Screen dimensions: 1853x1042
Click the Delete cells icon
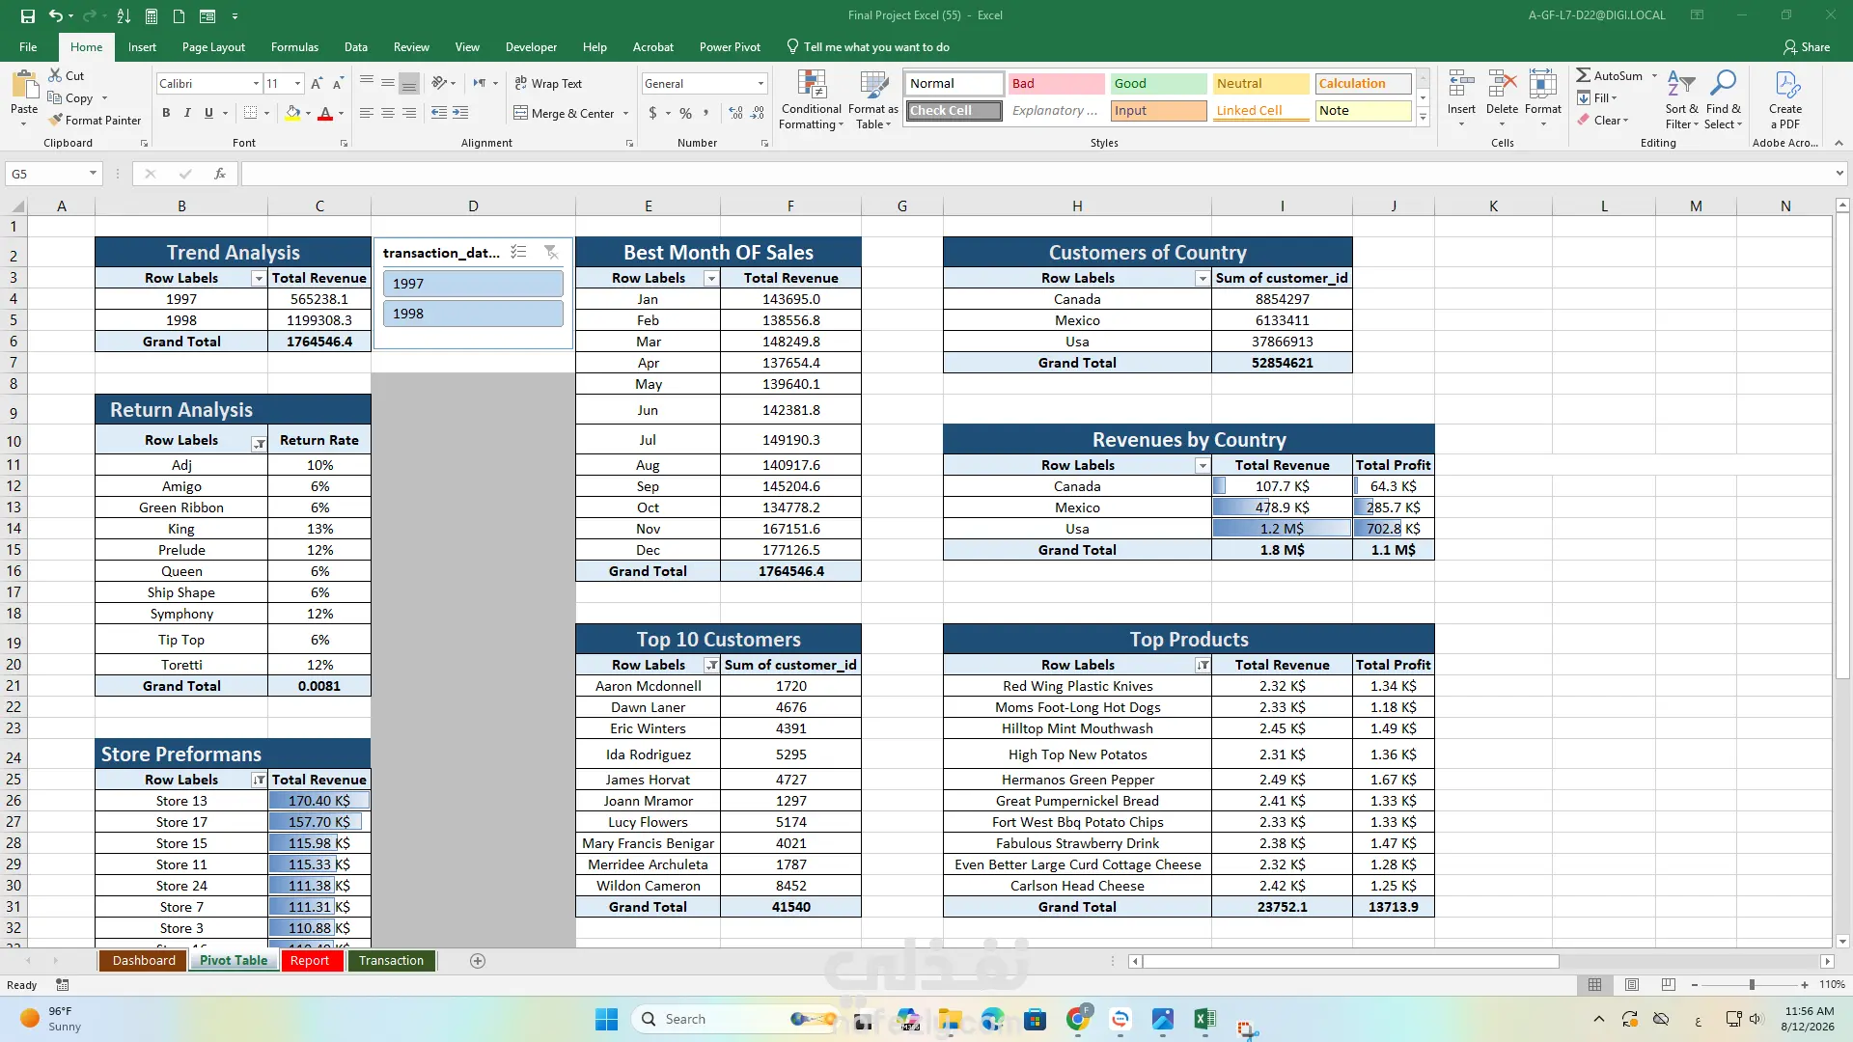(1502, 85)
